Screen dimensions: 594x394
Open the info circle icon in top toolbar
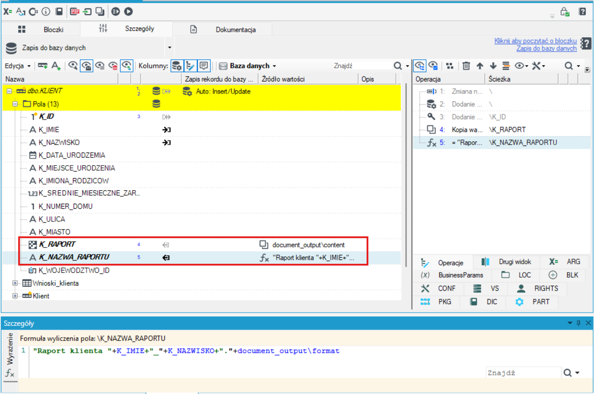click(x=46, y=11)
